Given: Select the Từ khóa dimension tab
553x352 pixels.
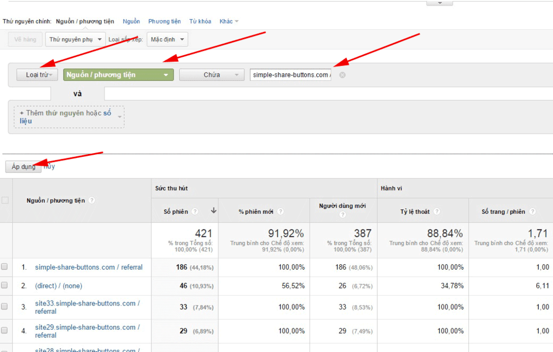Looking at the screenshot, I should coord(200,21).
